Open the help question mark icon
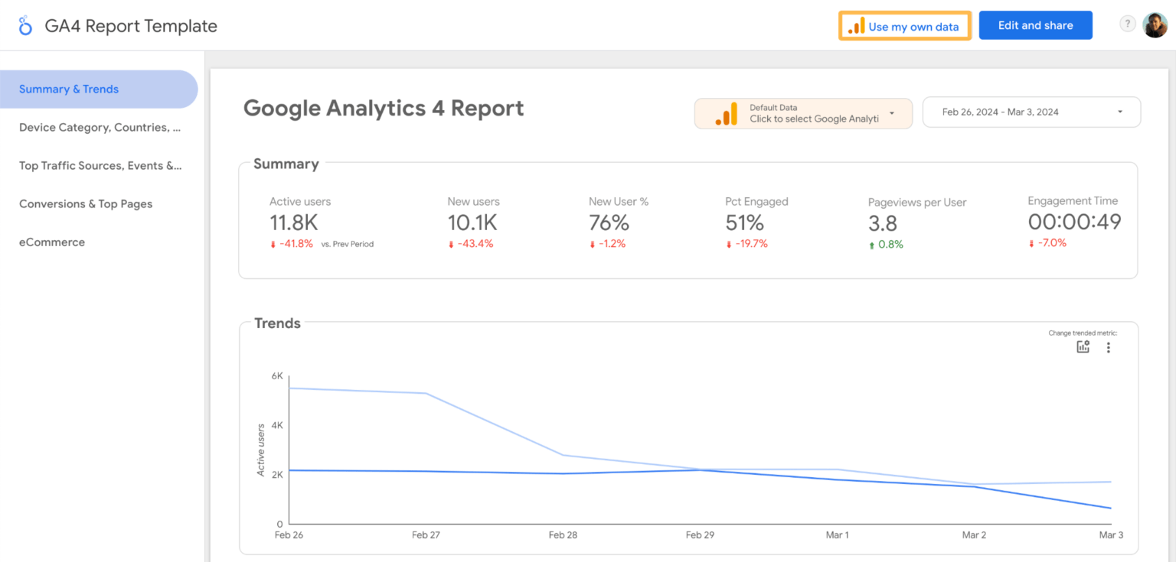 [x=1127, y=24]
